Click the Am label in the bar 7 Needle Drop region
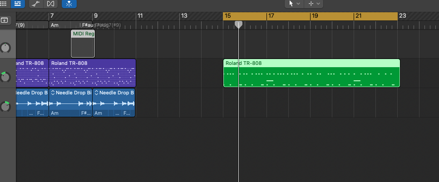This screenshot has width=439, height=182. point(54,113)
